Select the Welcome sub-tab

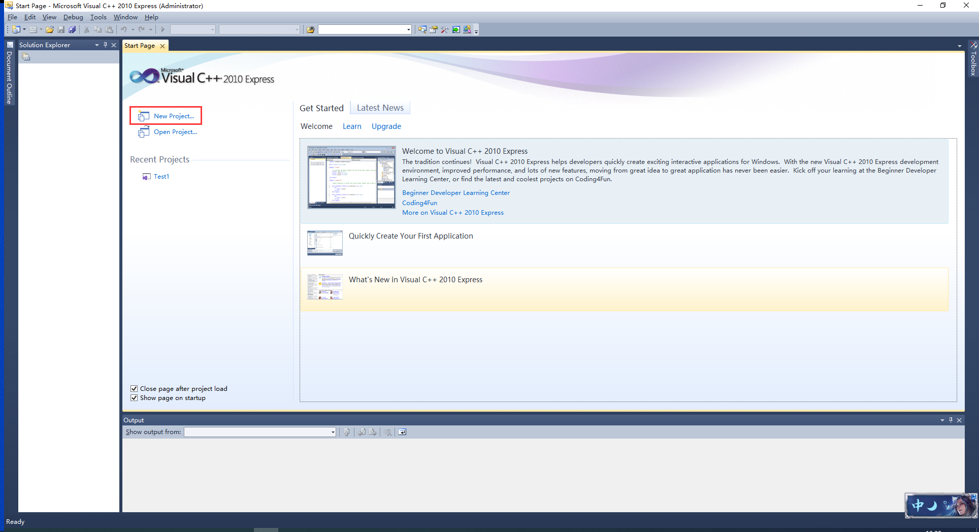coord(316,126)
